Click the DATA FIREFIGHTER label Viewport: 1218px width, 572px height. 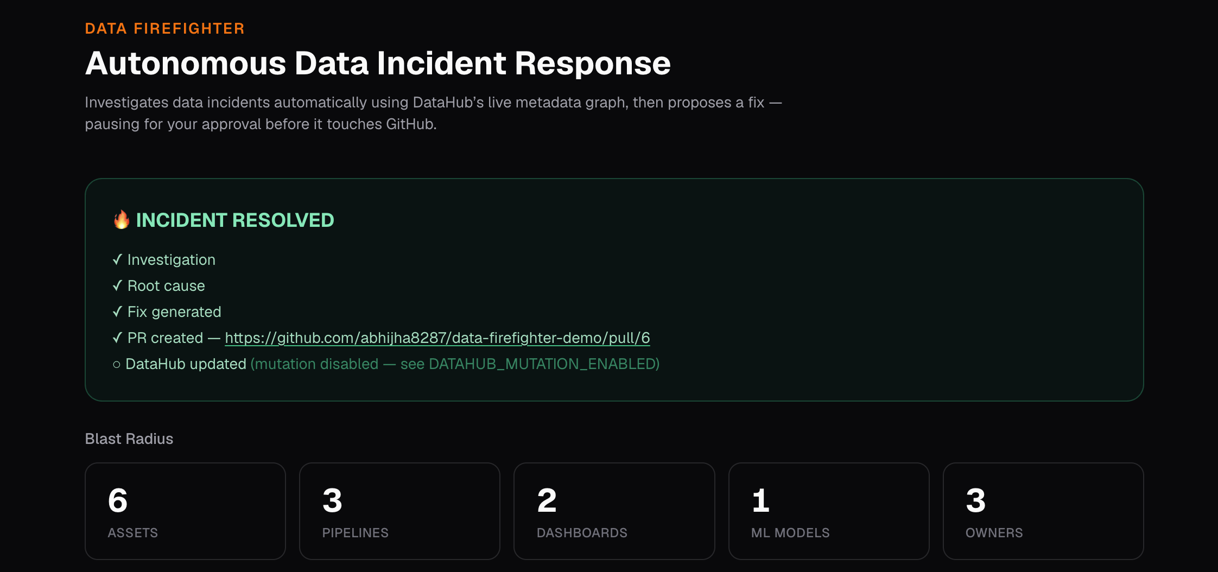coord(165,28)
